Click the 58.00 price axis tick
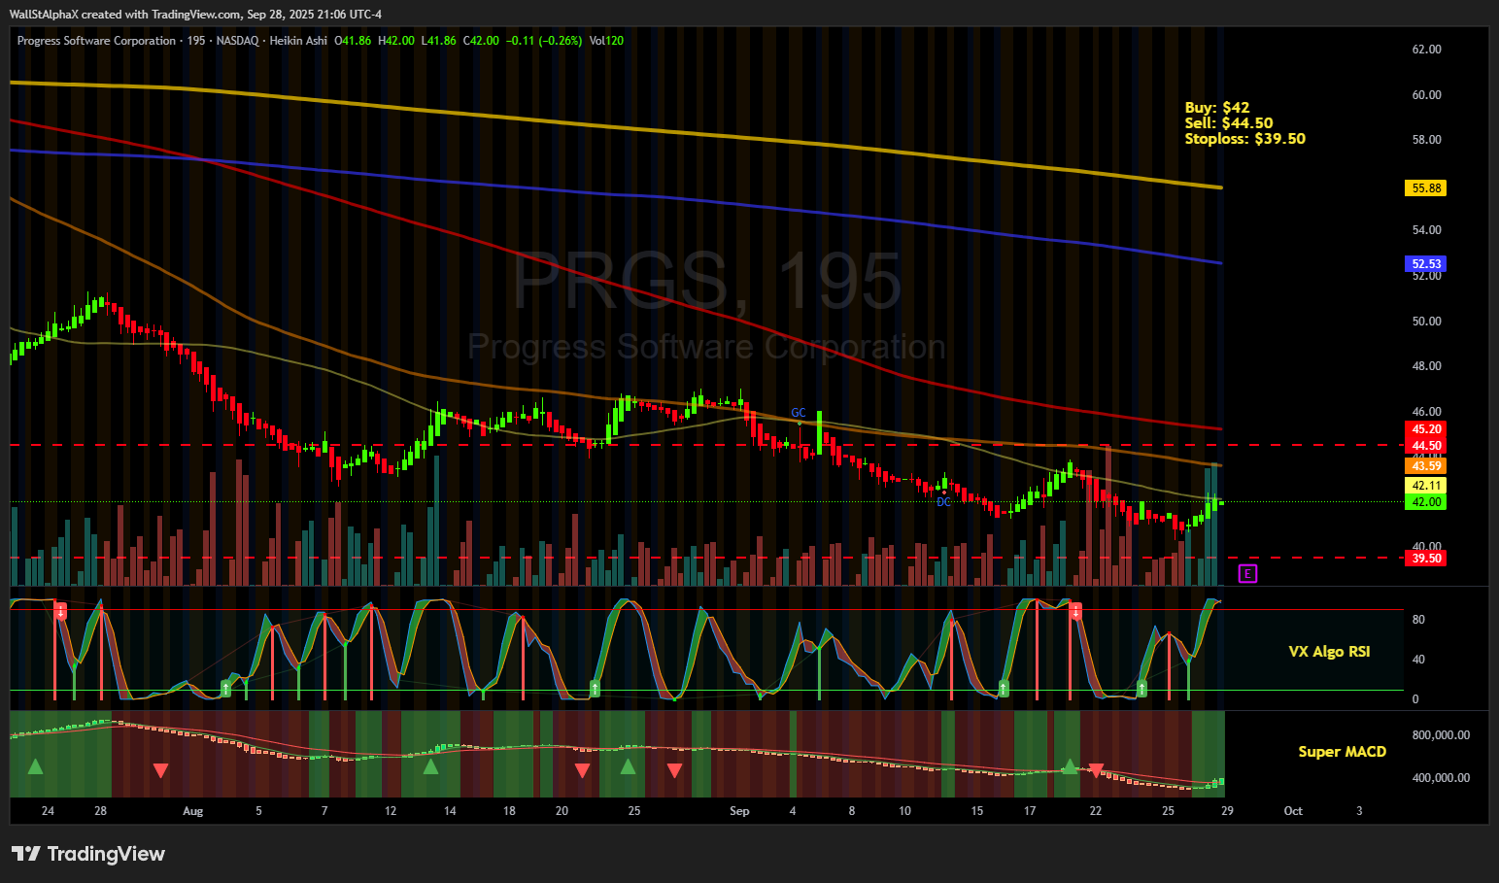This screenshot has height=883, width=1499. (x=1426, y=140)
